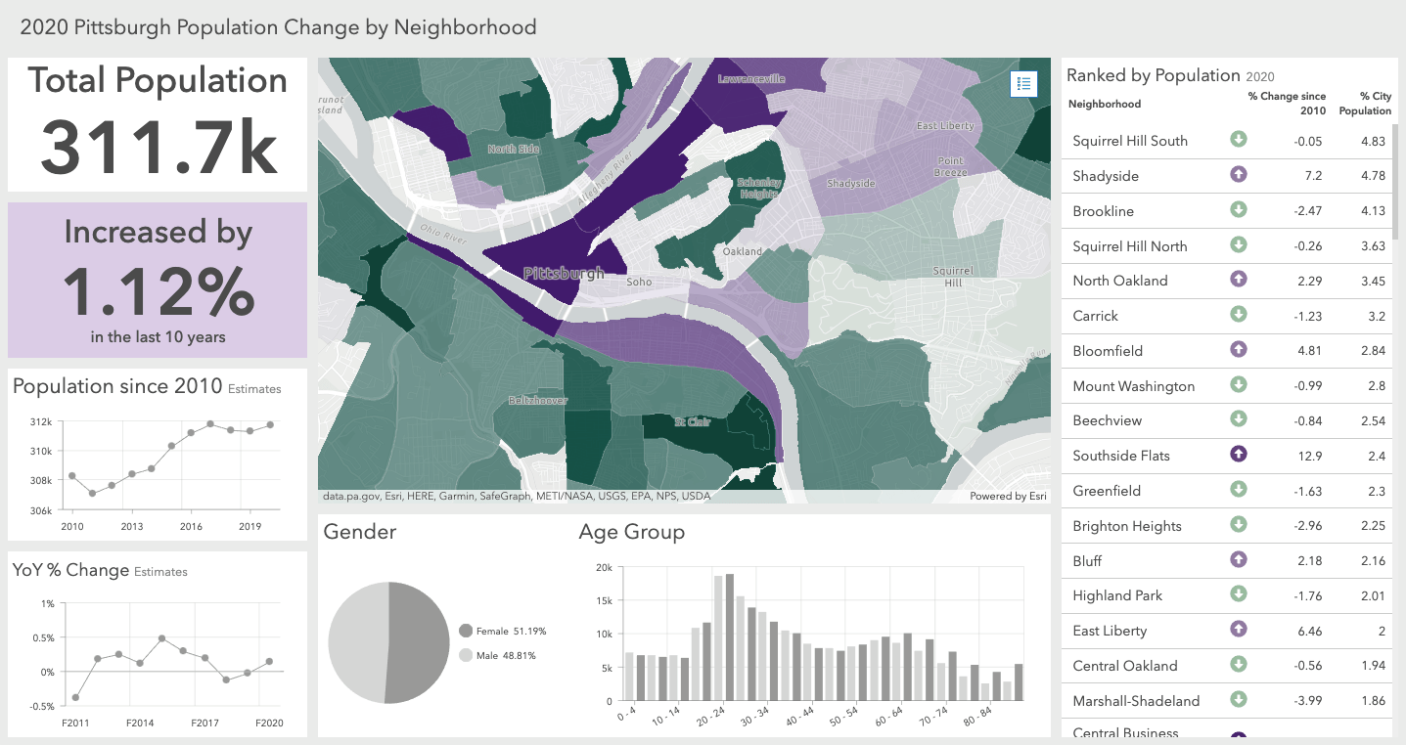Click the increase arrow beside Bloomfield
This screenshot has height=745, width=1406.
[x=1239, y=350]
